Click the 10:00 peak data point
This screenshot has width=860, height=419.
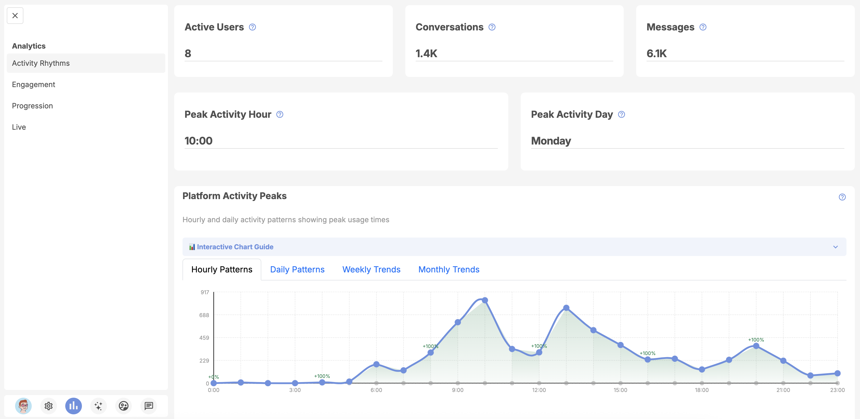point(485,300)
